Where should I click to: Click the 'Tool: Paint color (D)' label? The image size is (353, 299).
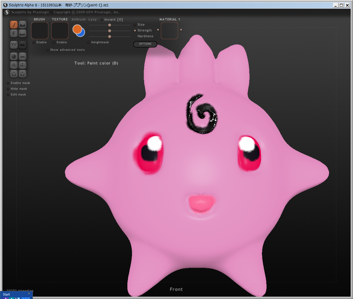96,63
